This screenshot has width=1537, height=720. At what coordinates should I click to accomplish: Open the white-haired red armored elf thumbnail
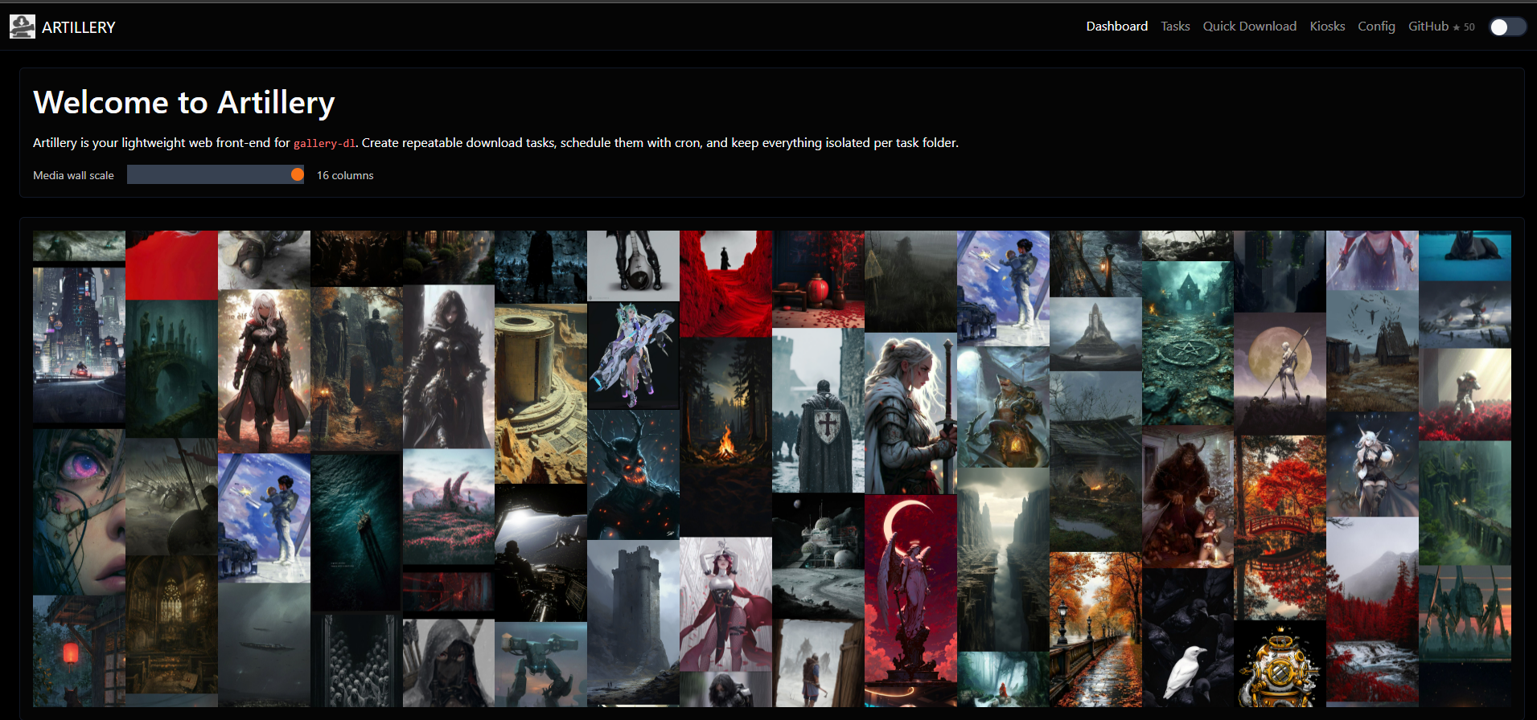[x=264, y=371]
